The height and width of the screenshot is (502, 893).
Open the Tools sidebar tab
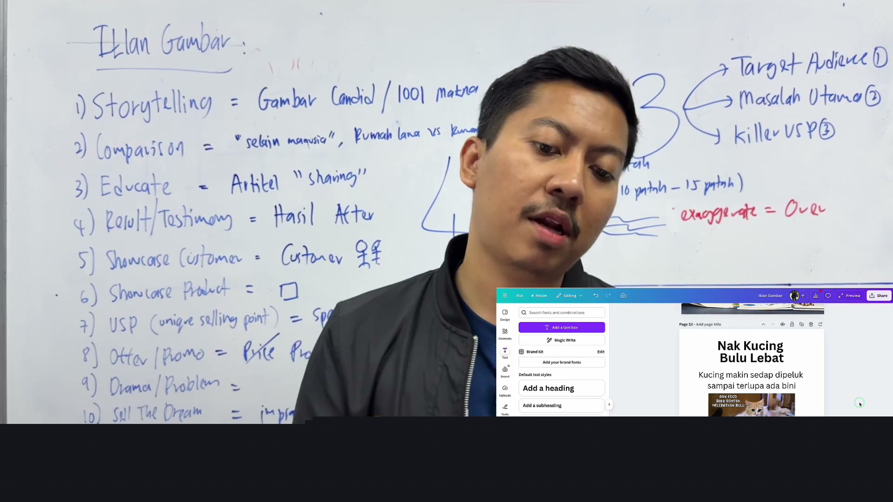505,410
